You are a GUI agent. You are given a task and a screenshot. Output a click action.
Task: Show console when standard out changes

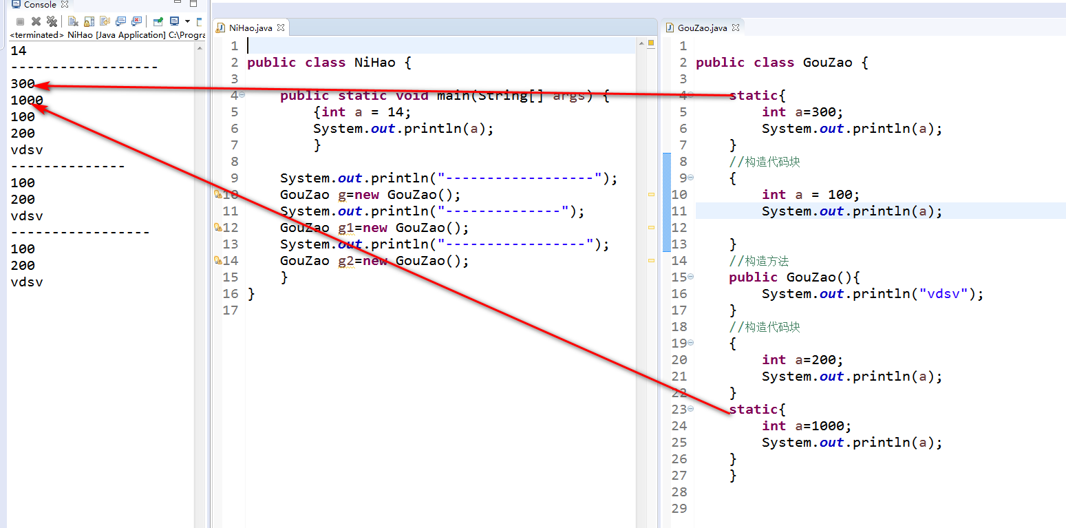point(121,21)
